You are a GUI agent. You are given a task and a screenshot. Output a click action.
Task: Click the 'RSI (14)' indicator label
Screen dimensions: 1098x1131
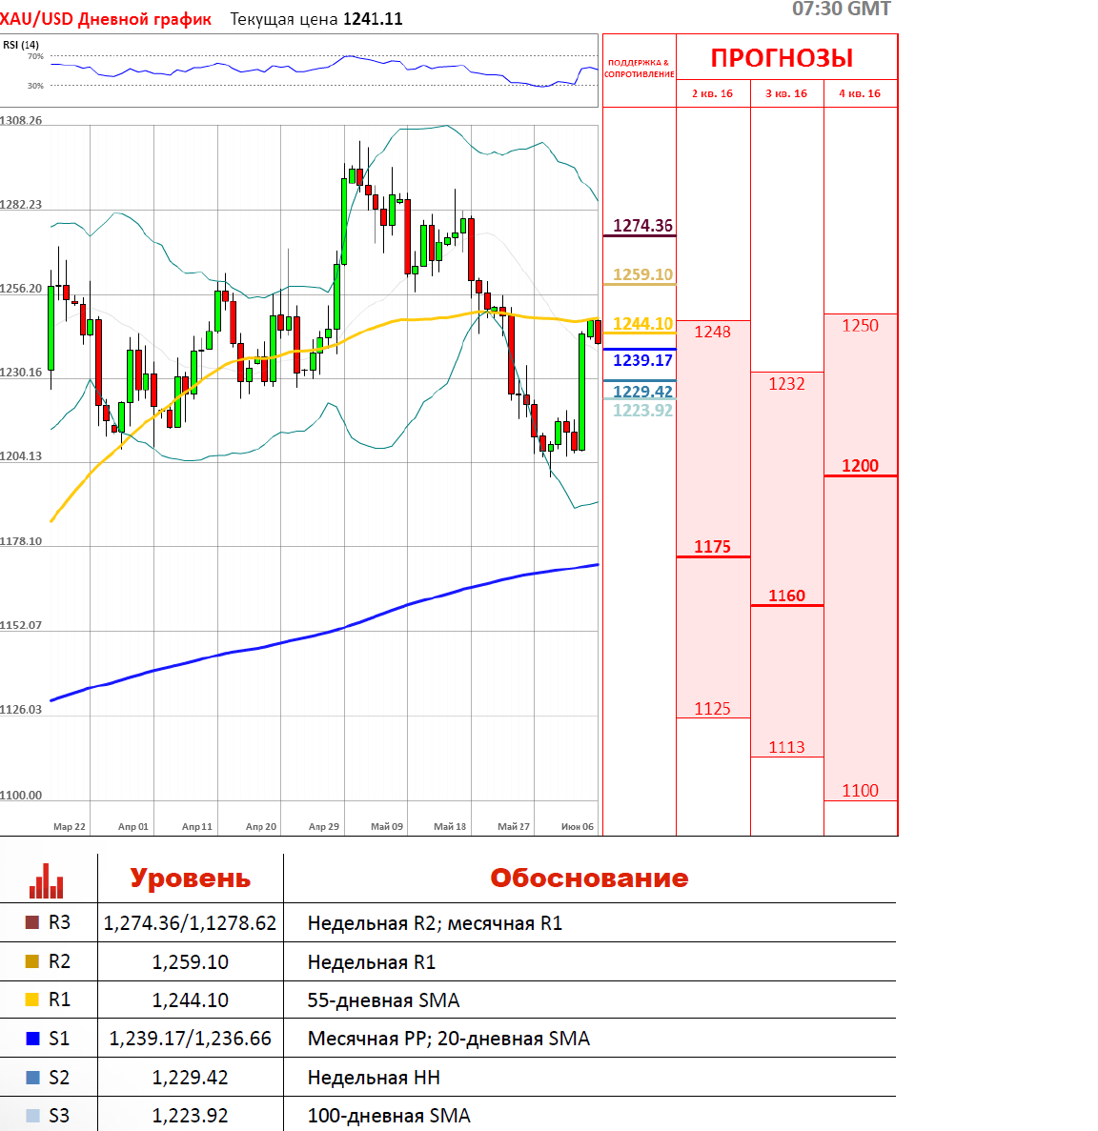[x=21, y=45]
